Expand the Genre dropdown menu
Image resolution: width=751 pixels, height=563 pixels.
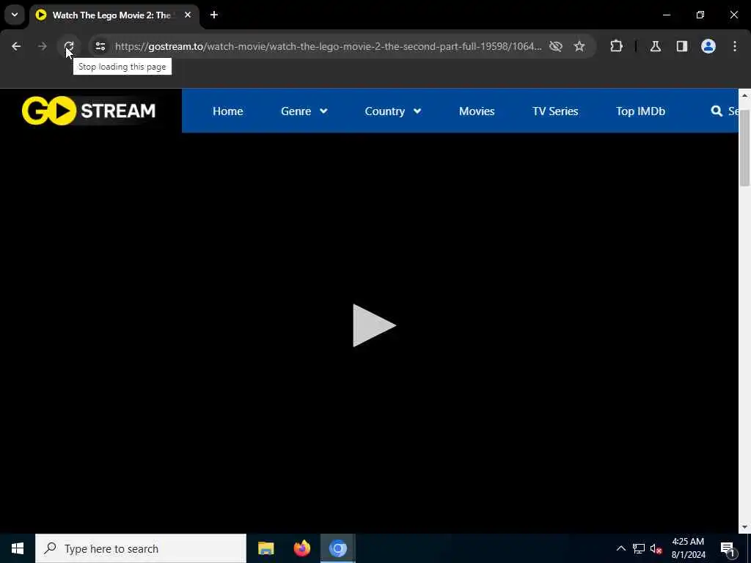pyautogui.click(x=304, y=111)
